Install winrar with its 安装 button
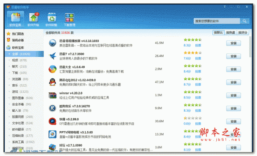This screenshot has width=257, height=156. (x=233, y=95)
